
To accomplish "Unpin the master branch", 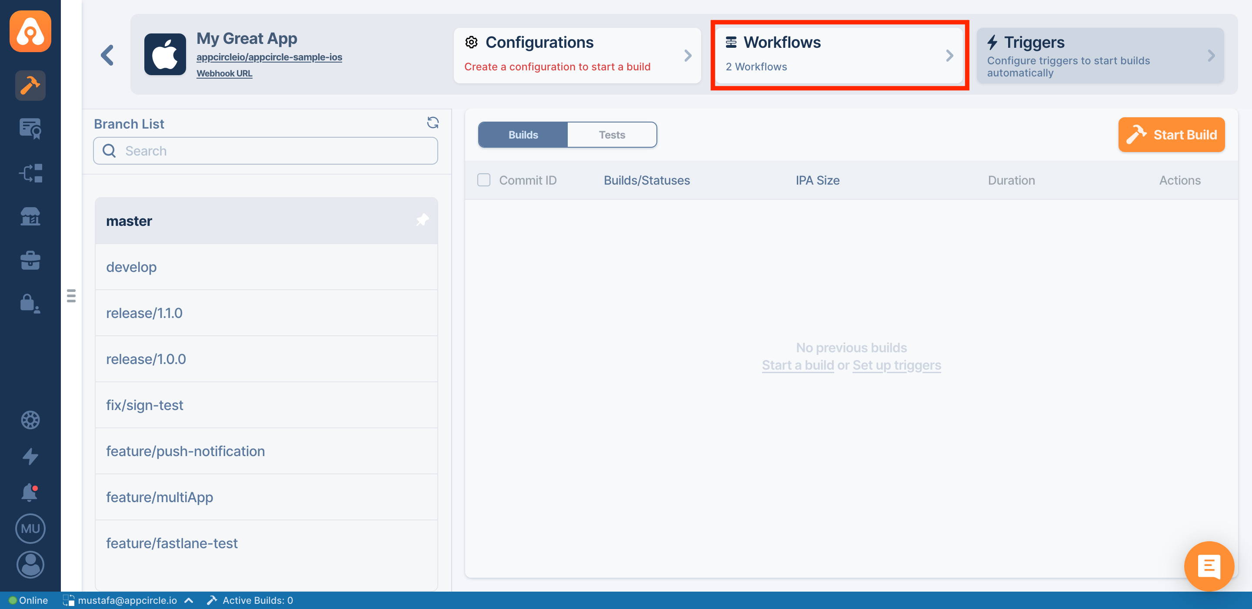I will (x=423, y=220).
